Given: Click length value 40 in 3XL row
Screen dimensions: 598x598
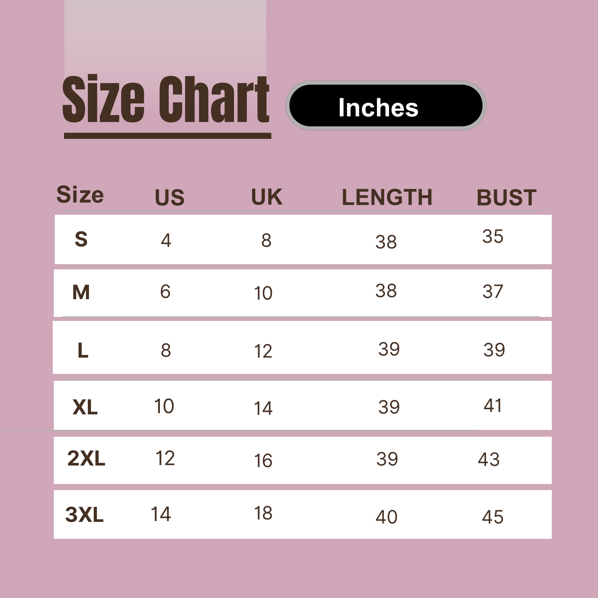Looking at the screenshot, I should coord(386,517).
